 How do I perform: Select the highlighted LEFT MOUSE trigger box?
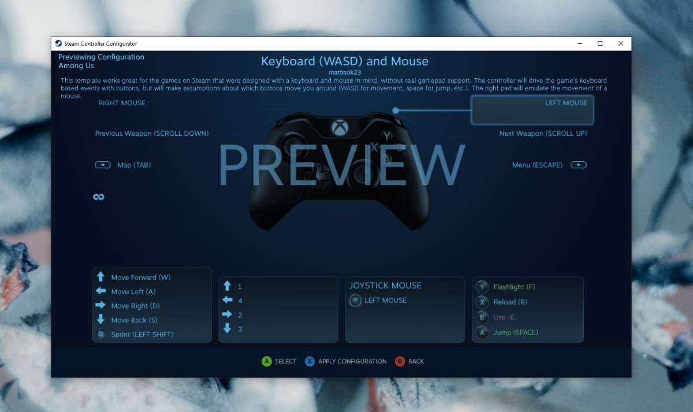pyautogui.click(x=532, y=110)
